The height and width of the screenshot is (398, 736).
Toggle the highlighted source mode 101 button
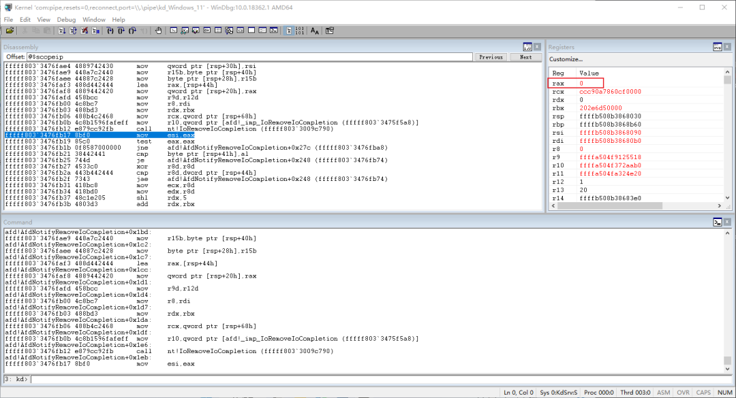(x=290, y=30)
